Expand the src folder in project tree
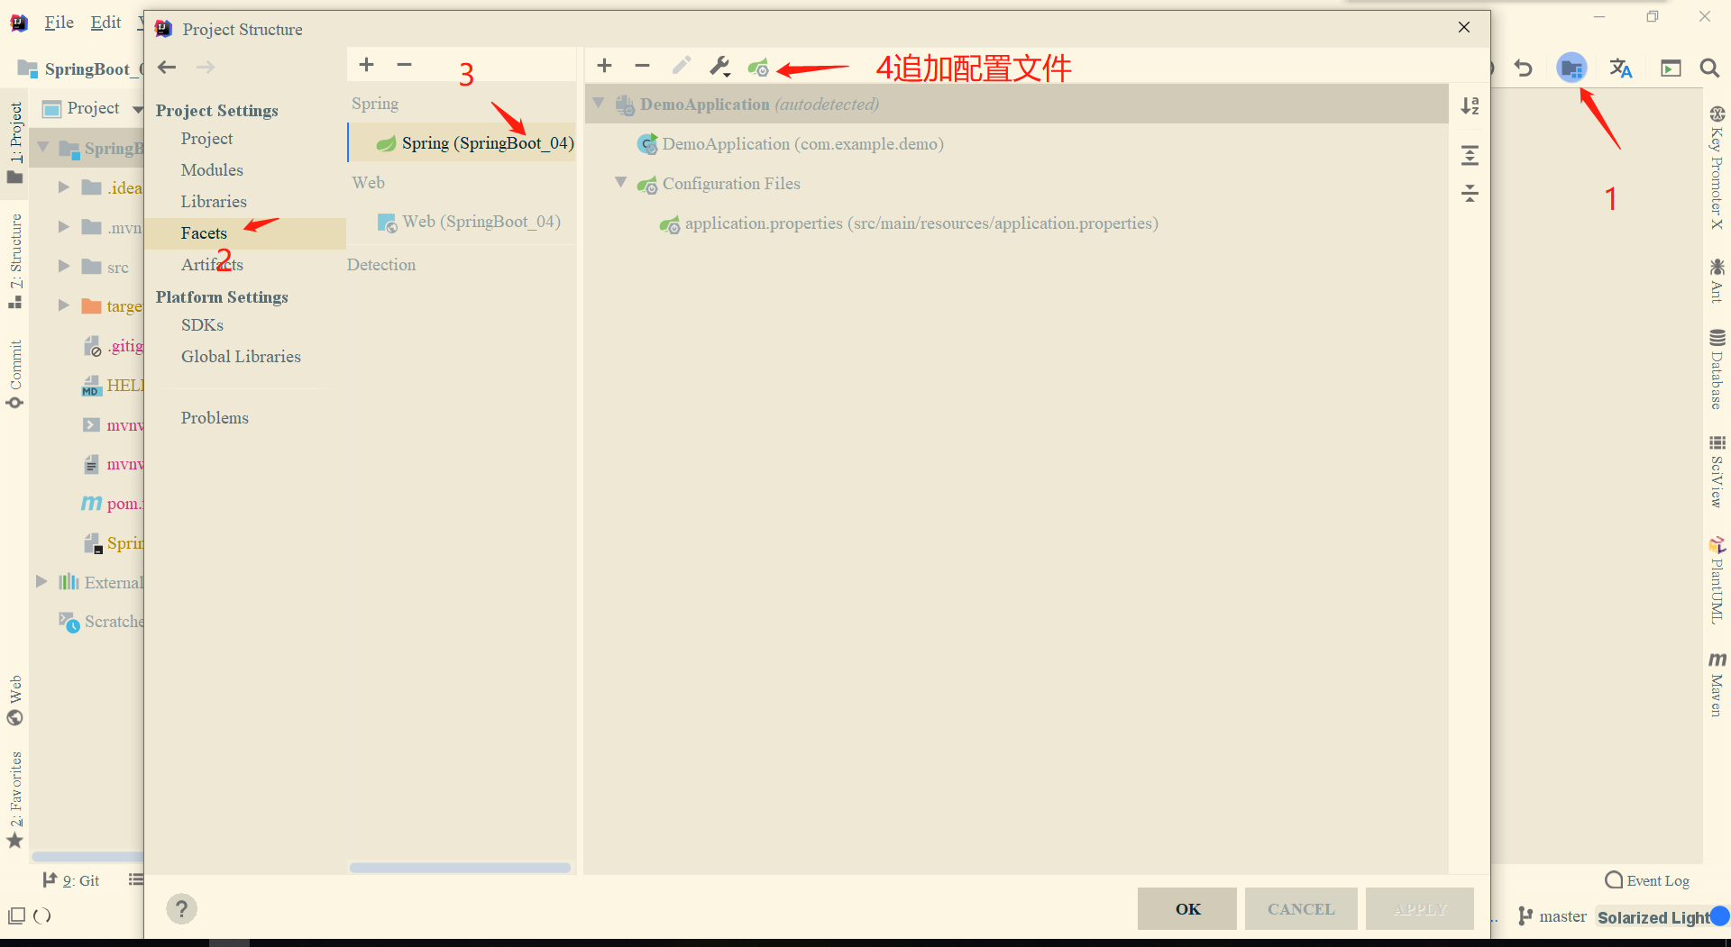The width and height of the screenshot is (1731, 947). pyautogui.click(x=64, y=266)
